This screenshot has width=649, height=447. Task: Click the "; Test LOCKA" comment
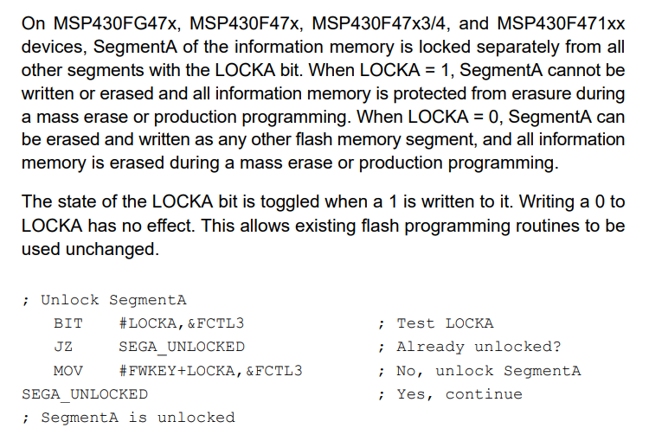[x=436, y=323]
